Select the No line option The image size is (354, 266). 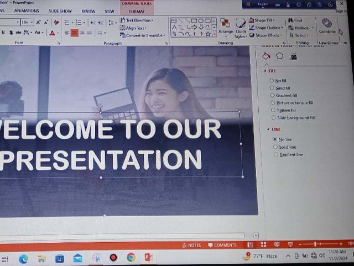click(283, 139)
